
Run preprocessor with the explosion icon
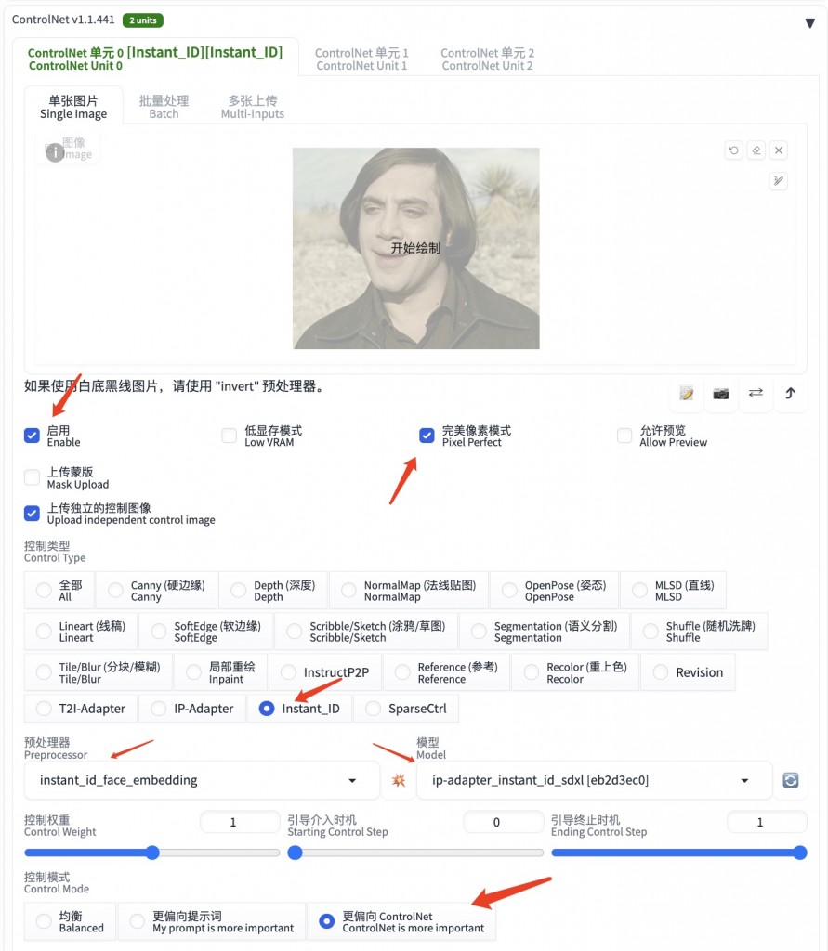click(x=399, y=780)
